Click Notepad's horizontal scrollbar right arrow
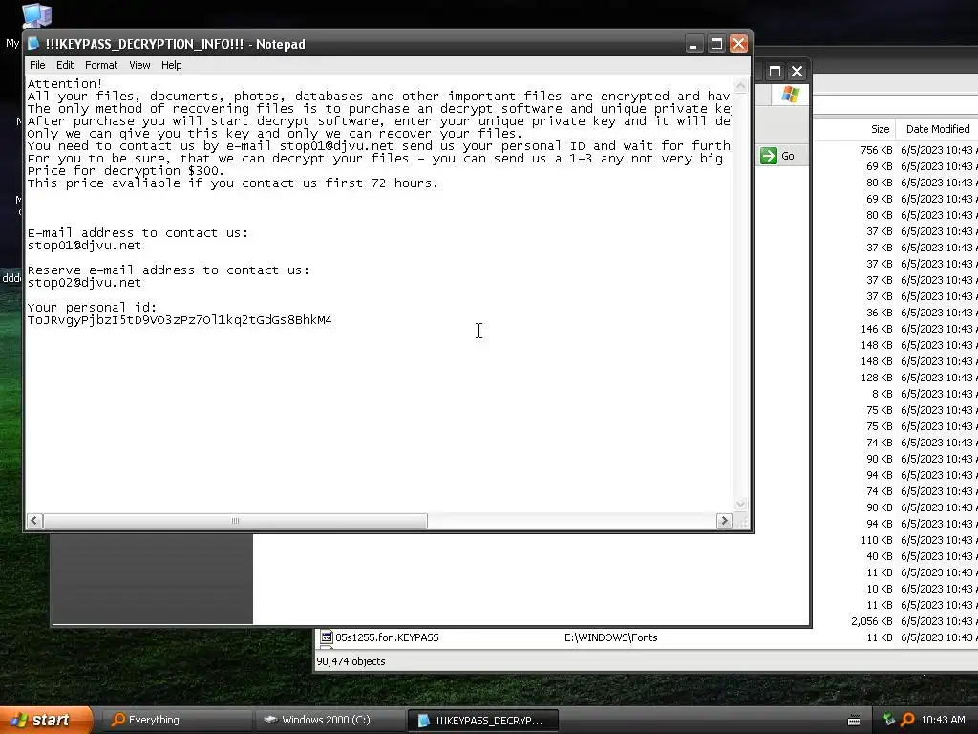This screenshot has height=734, width=978. click(x=724, y=521)
